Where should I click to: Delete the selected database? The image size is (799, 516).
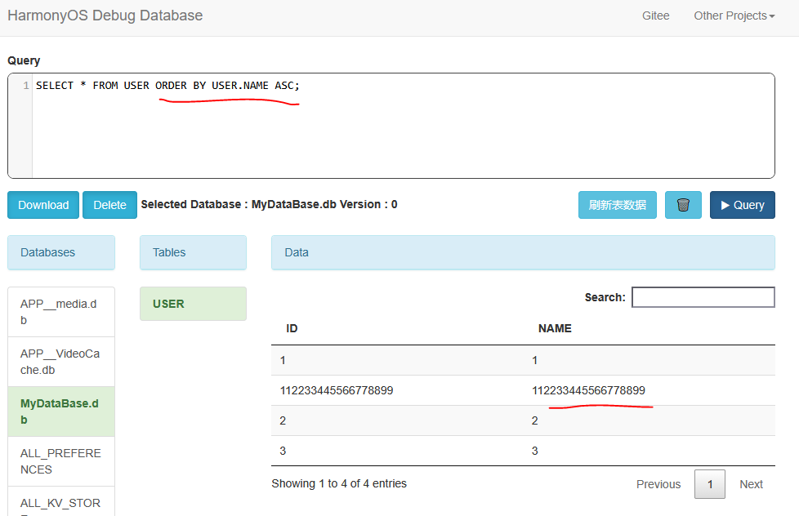[109, 205]
